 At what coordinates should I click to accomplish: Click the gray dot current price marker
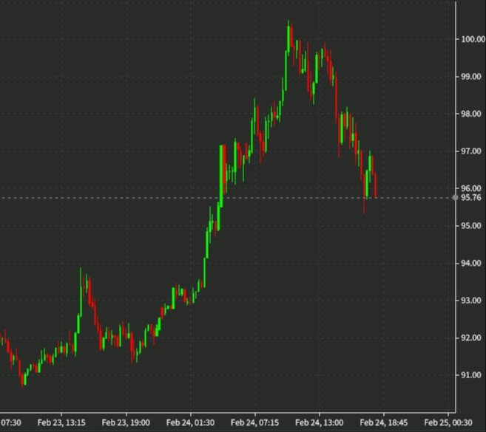[455, 198]
